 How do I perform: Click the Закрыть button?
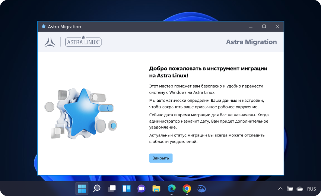(x=160, y=158)
